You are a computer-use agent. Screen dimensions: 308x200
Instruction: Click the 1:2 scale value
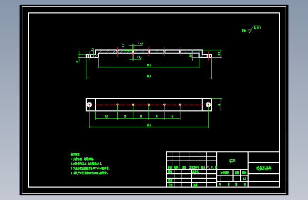tap(244, 179)
